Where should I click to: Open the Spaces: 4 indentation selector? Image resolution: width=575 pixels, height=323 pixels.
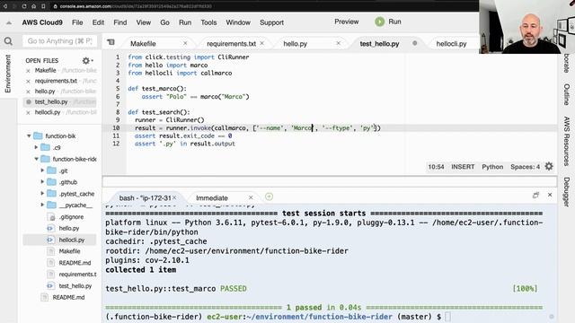[525, 167]
